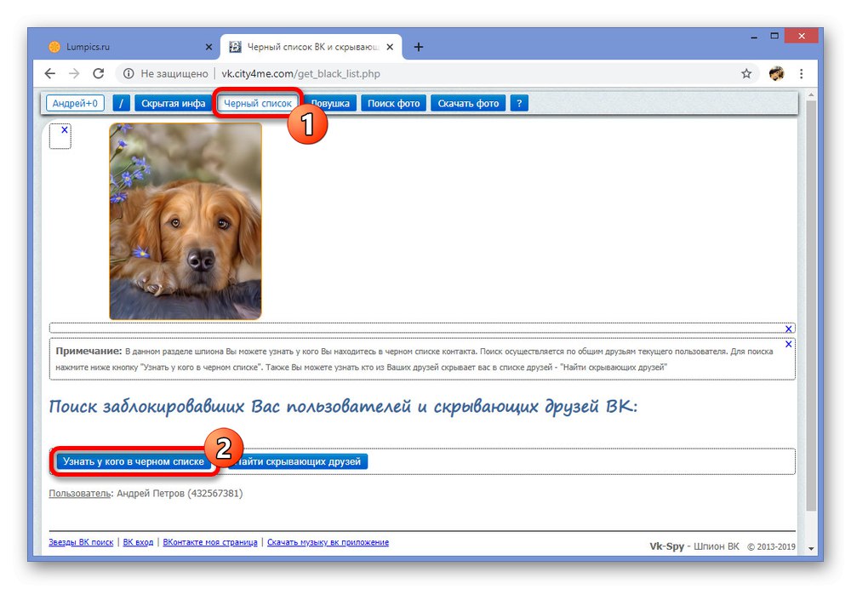Close the empty banner under photo

(x=789, y=329)
